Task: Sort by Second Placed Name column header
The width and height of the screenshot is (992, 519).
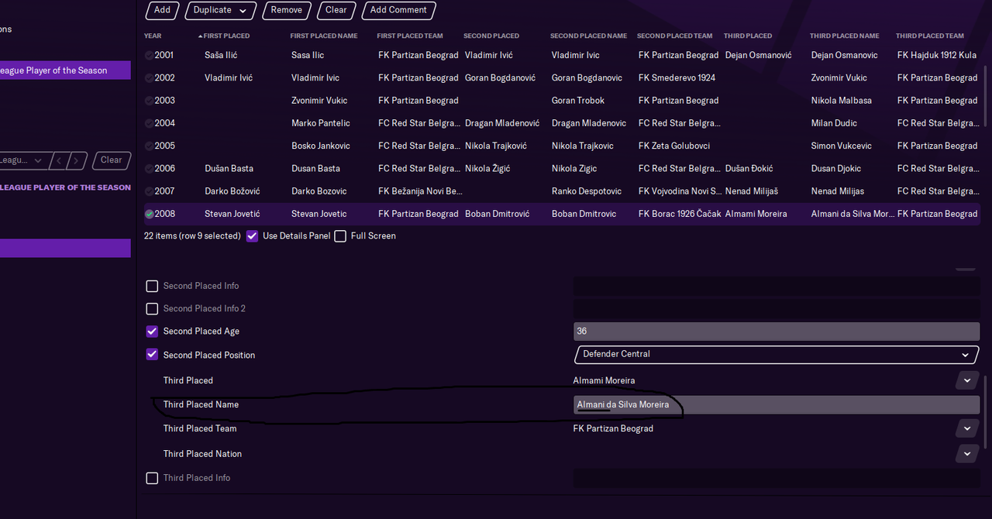Action: point(588,36)
